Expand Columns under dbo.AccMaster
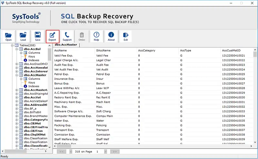This screenshot has height=159, width=258. coord(21,79)
